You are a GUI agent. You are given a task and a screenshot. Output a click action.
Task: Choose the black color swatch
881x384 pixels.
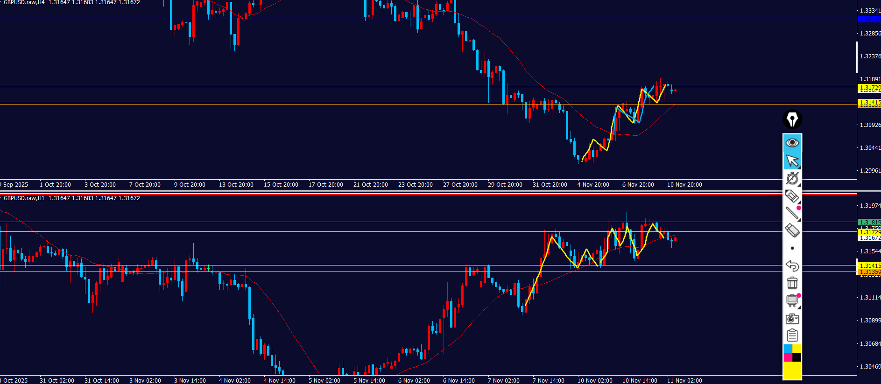[x=796, y=357]
